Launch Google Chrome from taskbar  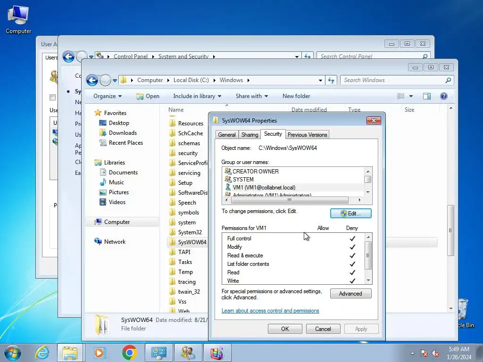coord(129,353)
